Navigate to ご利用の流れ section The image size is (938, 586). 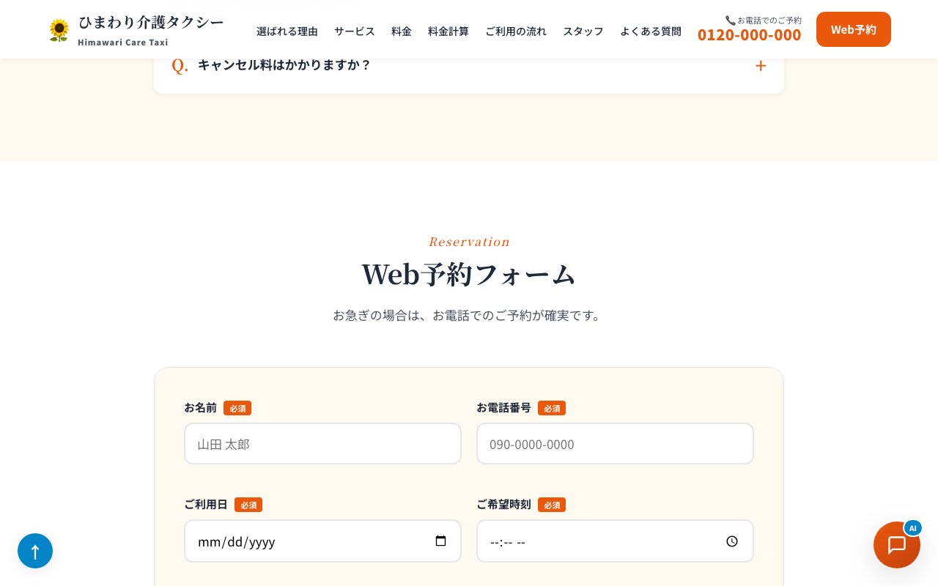point(516,31)
